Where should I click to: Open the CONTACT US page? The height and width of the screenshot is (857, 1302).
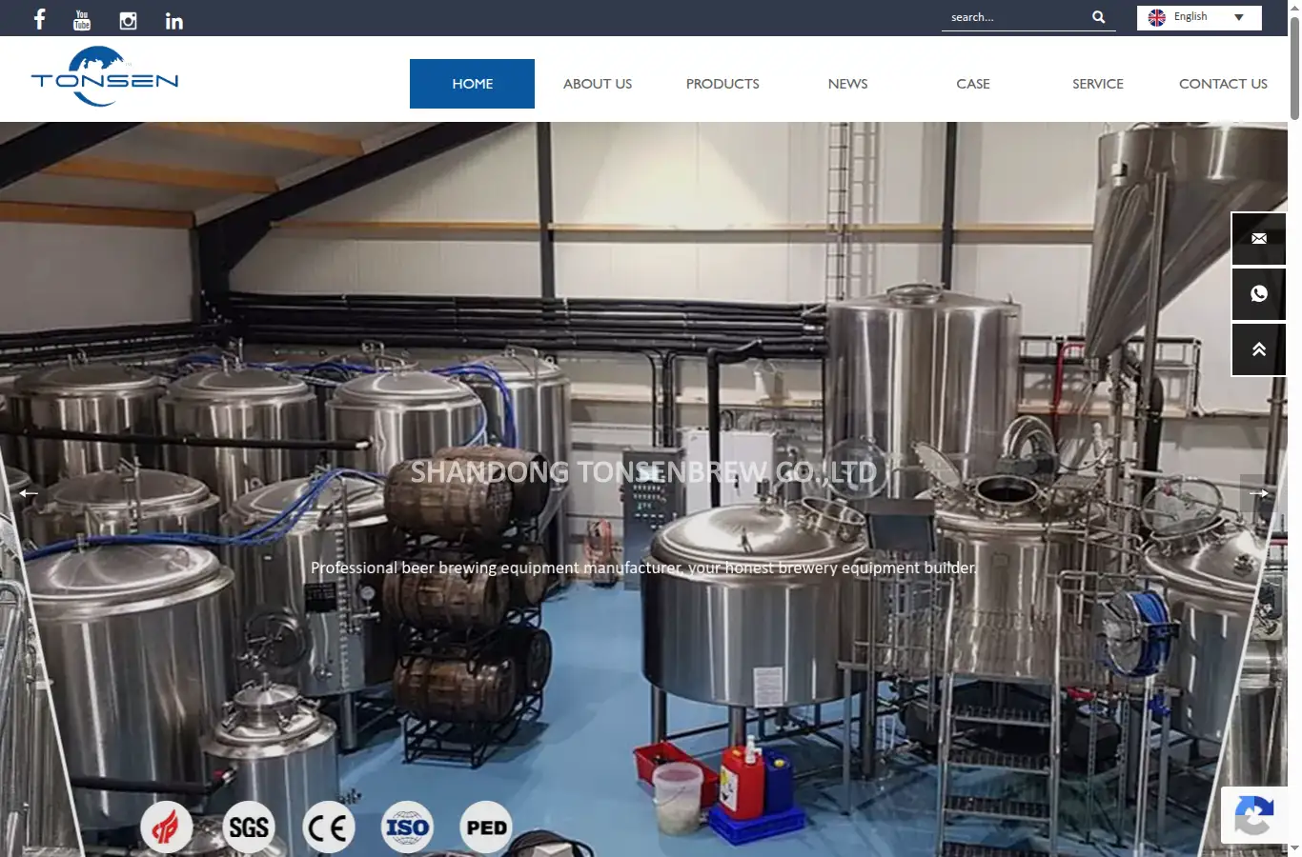pyautogui.click(x=1223, y=84)
